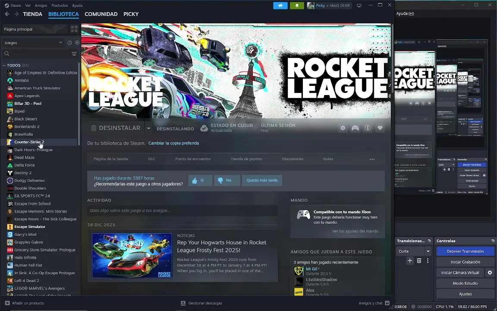Pop out the OBS Transiciones dock
Viewport: 497px width, 311px height.
pos(430,241)
